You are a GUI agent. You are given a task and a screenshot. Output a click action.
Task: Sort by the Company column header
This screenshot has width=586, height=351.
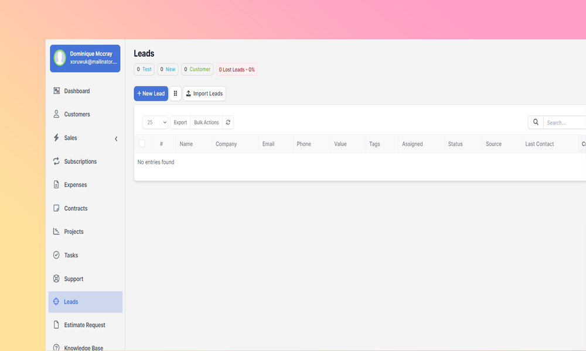coord(226,143)
